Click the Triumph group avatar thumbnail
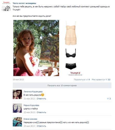 pos(6,6)
